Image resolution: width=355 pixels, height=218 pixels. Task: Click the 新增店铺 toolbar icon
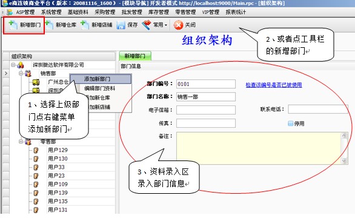click(85, 25)
